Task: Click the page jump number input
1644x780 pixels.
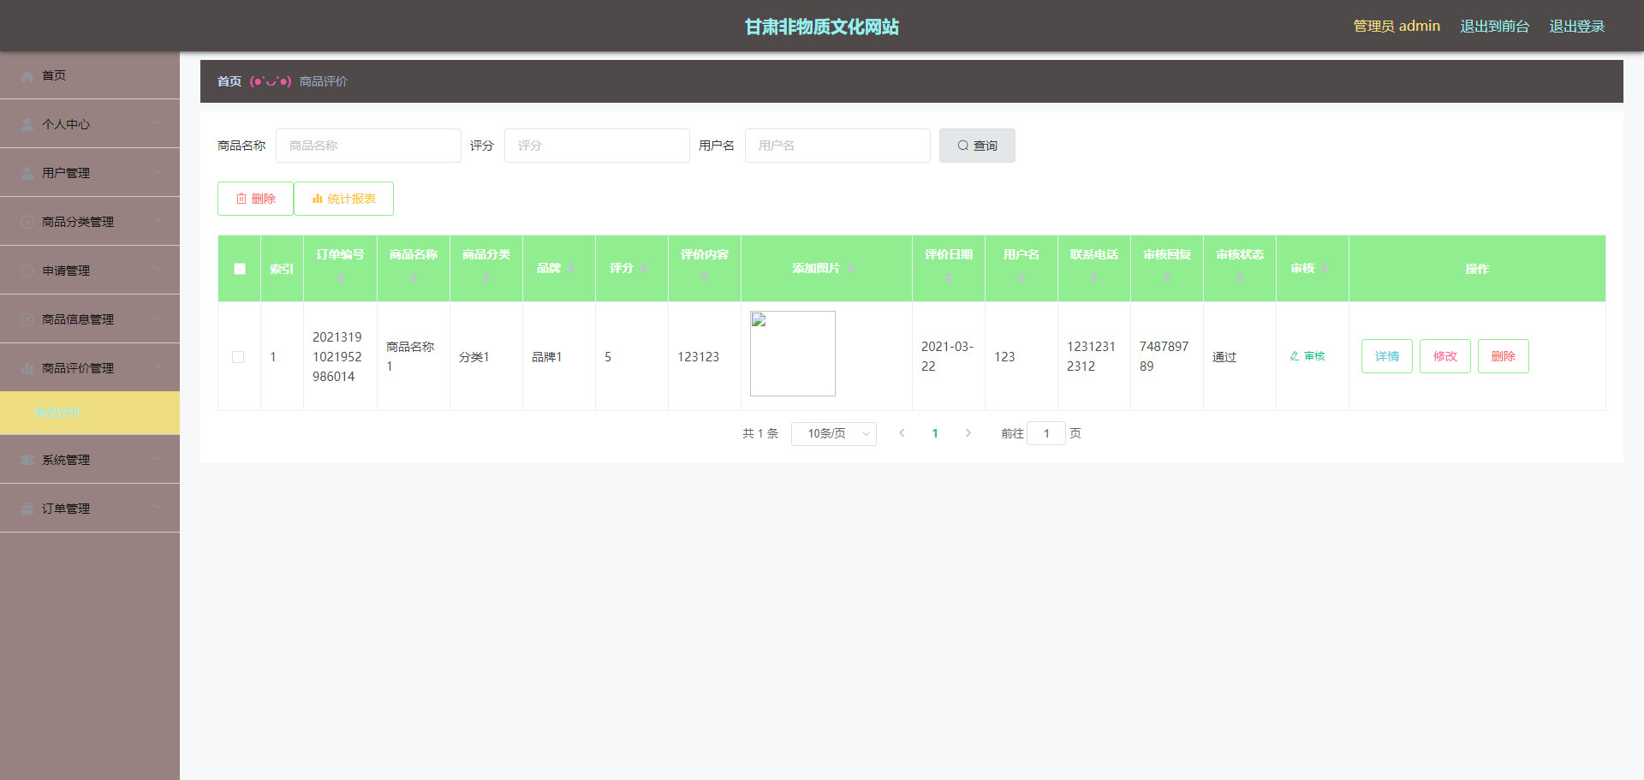Action: [1046, 434]
